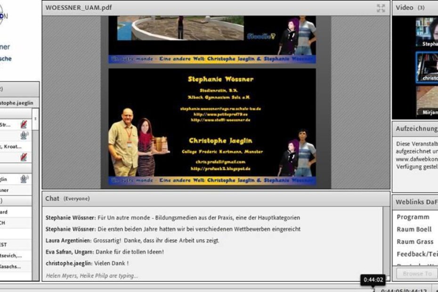Select Stephanie's video thumbnail
This screenshot has width=438, height=292.
click(x=426, y=33)
